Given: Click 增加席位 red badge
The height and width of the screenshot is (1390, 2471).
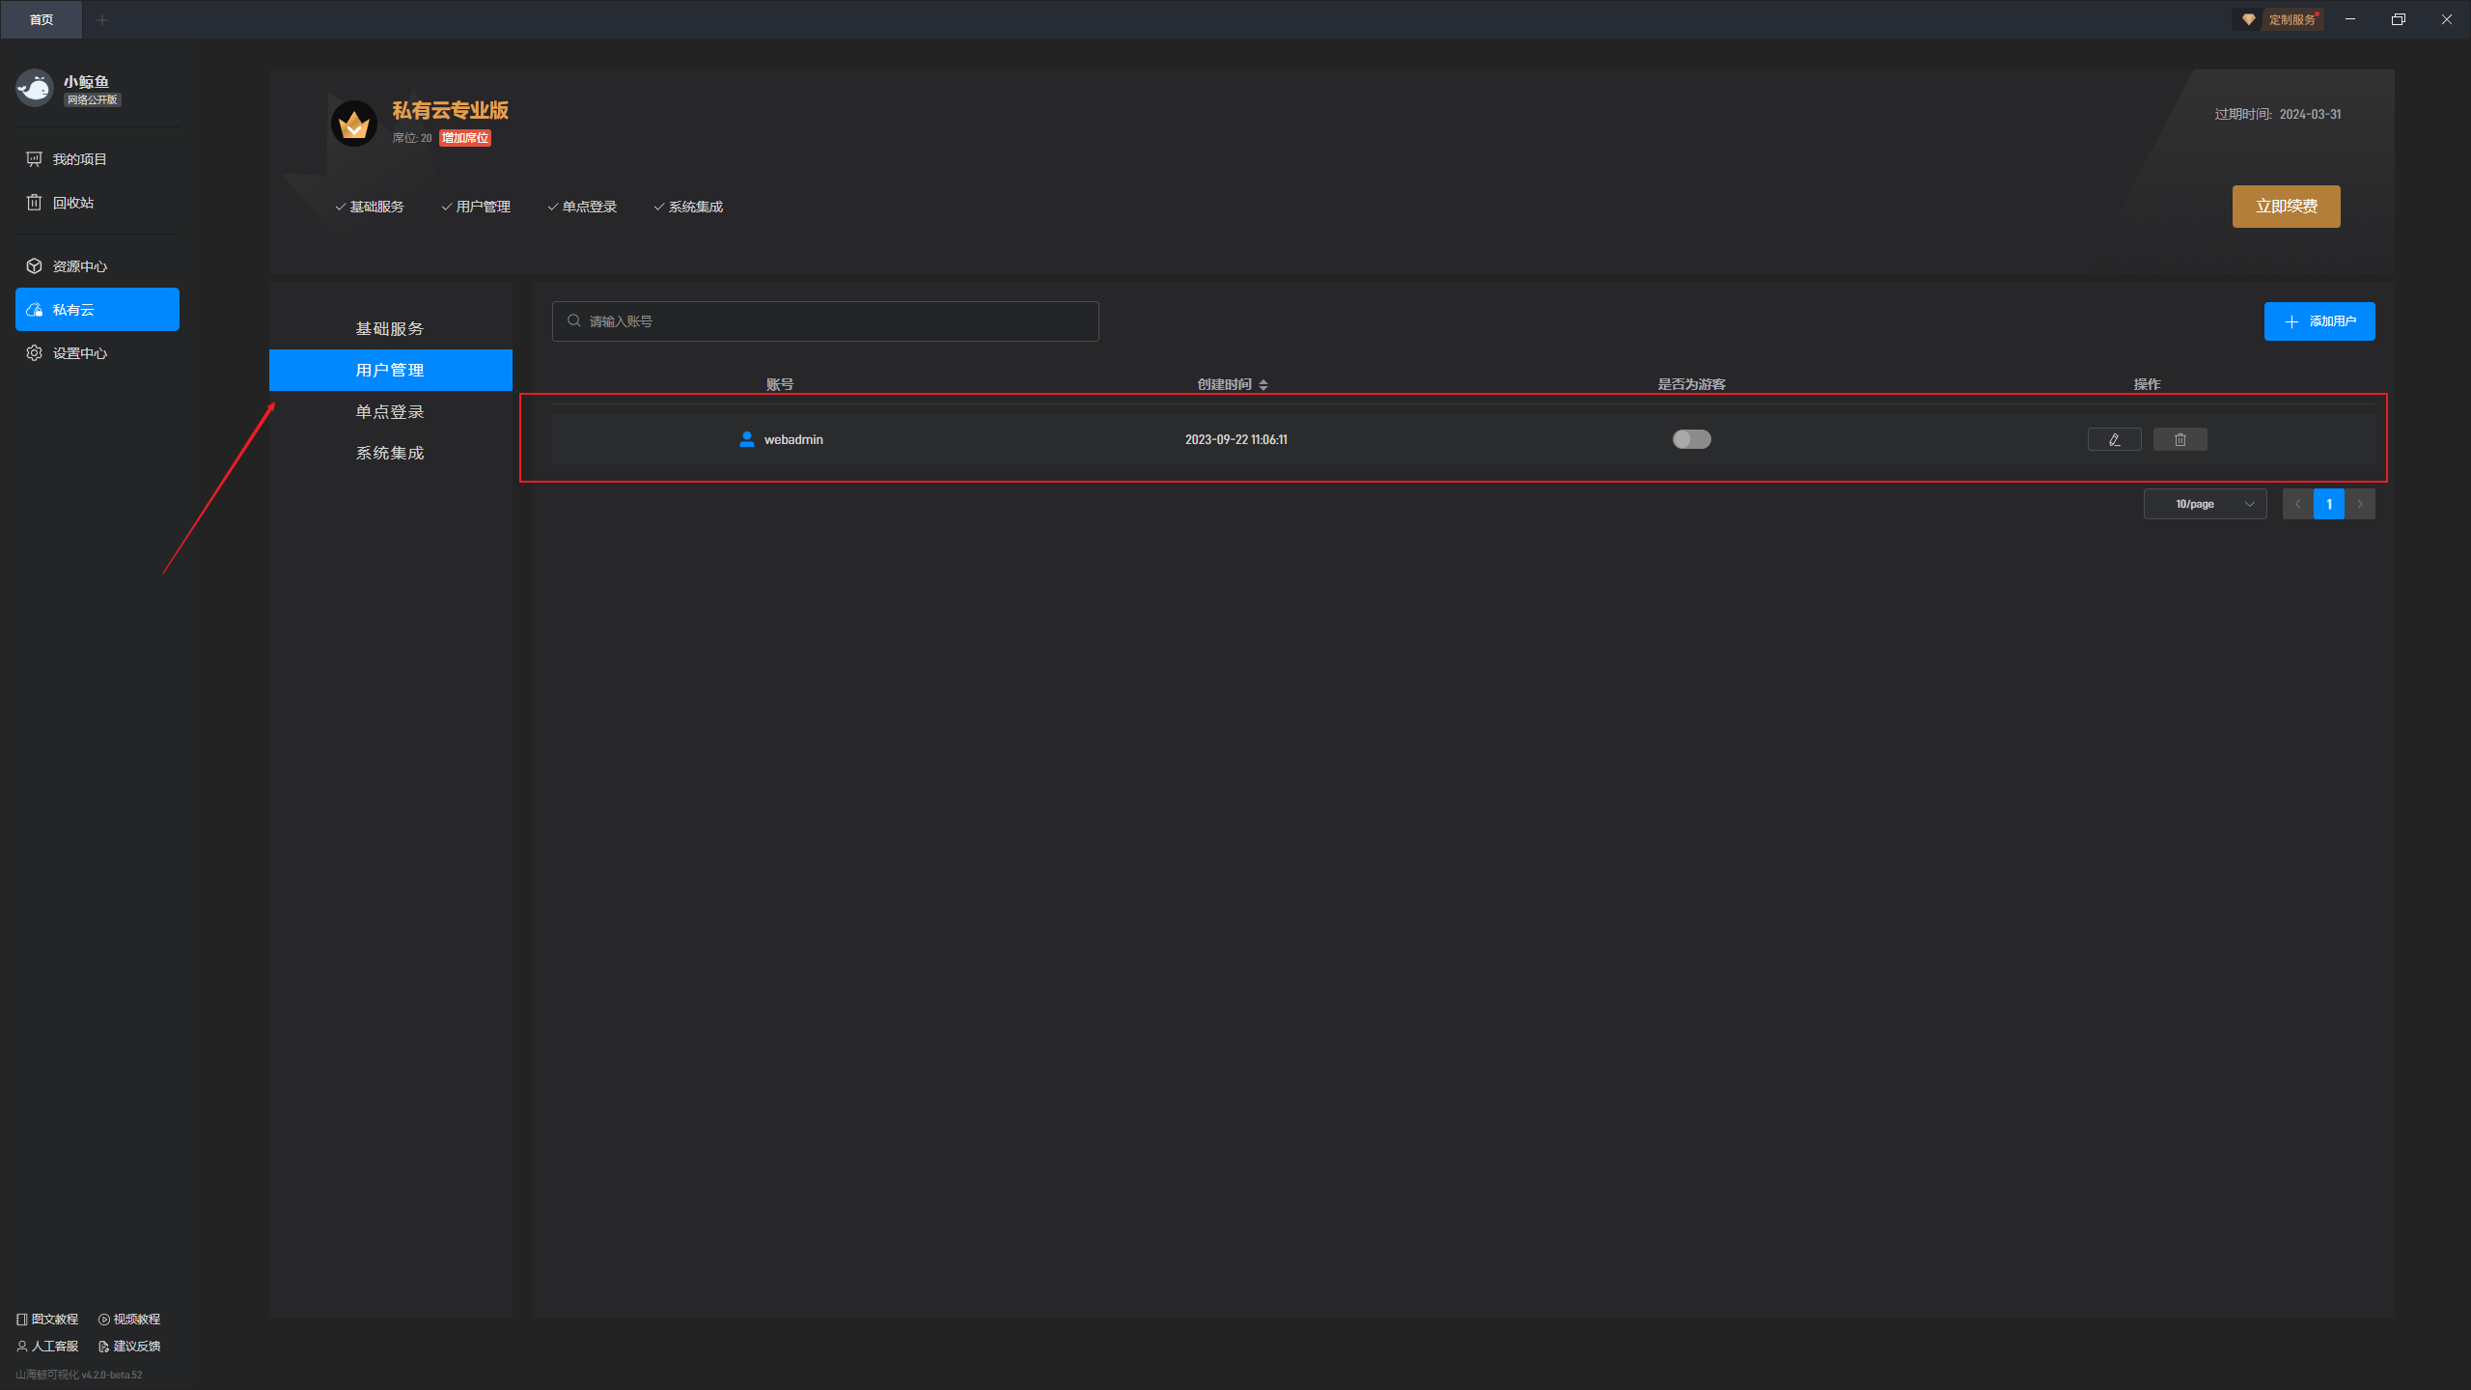Looking at the screenshot, I should [465, 138].
